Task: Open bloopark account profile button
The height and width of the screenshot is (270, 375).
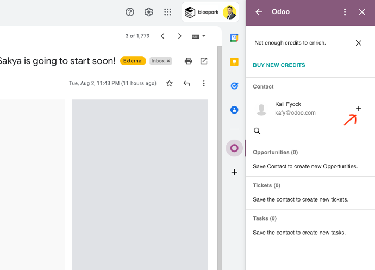Action: coord(210,12)
